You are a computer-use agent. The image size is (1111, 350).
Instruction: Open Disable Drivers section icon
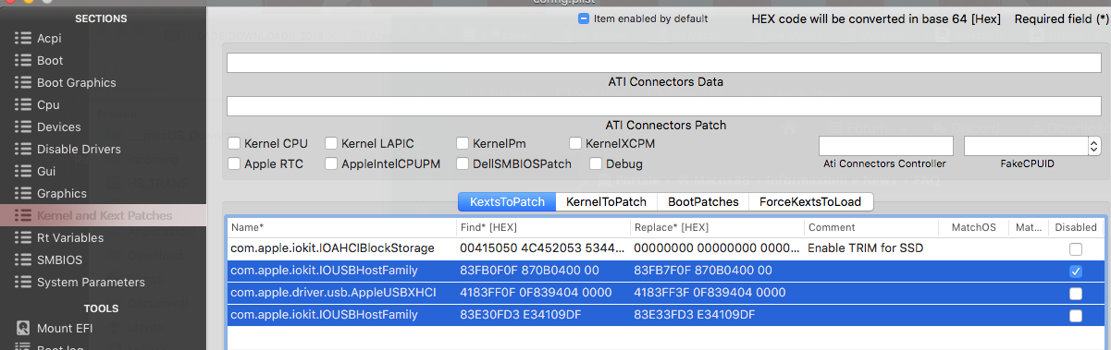pyautogui.click(x=23, y=149)
